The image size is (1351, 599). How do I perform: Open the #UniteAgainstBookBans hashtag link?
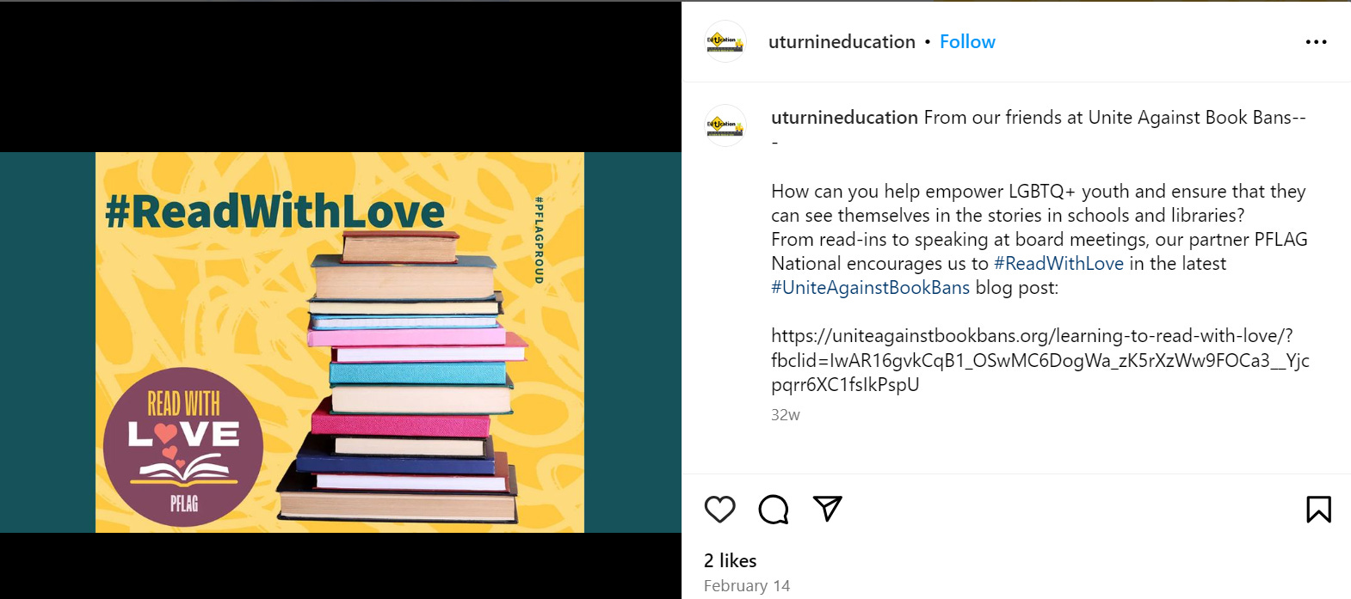tap(870, 288)
